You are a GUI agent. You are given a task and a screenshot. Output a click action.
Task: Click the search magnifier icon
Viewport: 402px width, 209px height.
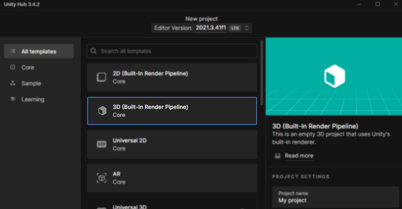[93, 51]
